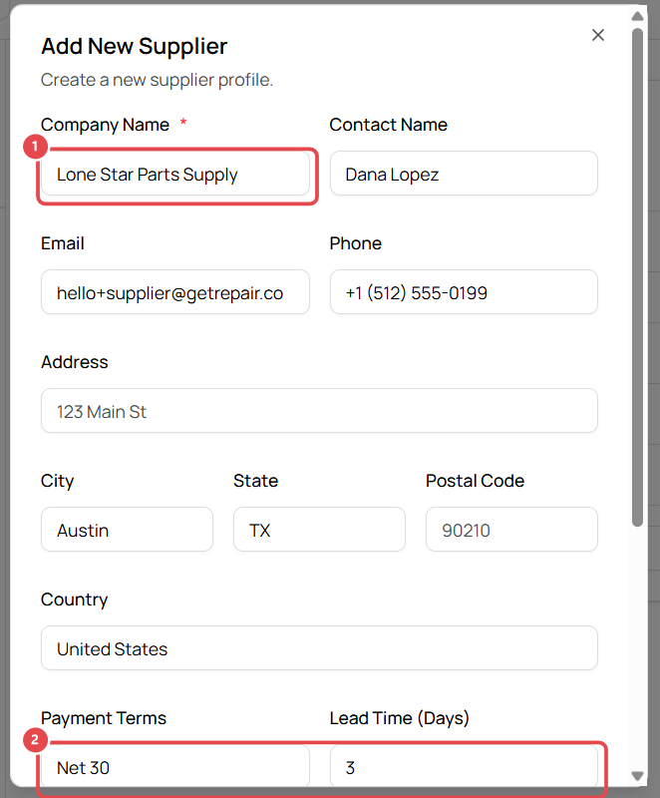Click the Country field with United States

pos(319,648)
